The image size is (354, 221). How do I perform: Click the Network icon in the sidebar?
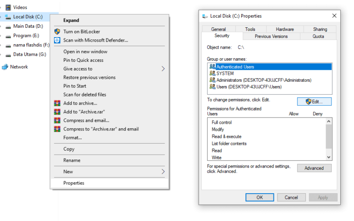tap(5, 67)
